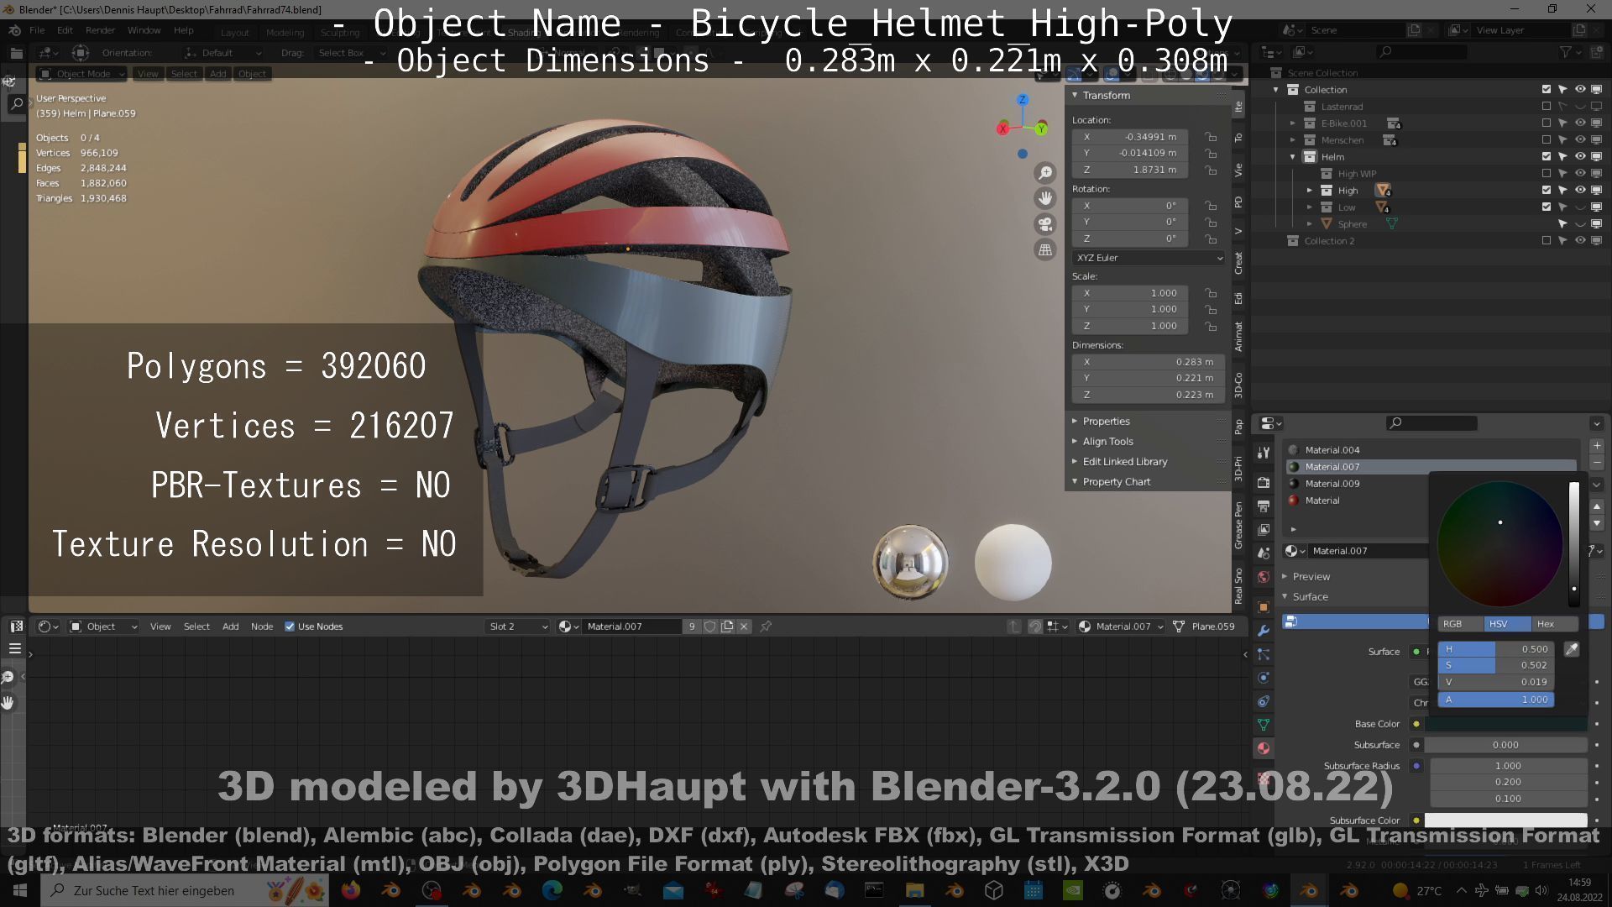Click Edit Linked Library panel header
Viewport: 1612px width, 907px height.
point(1124,462)
